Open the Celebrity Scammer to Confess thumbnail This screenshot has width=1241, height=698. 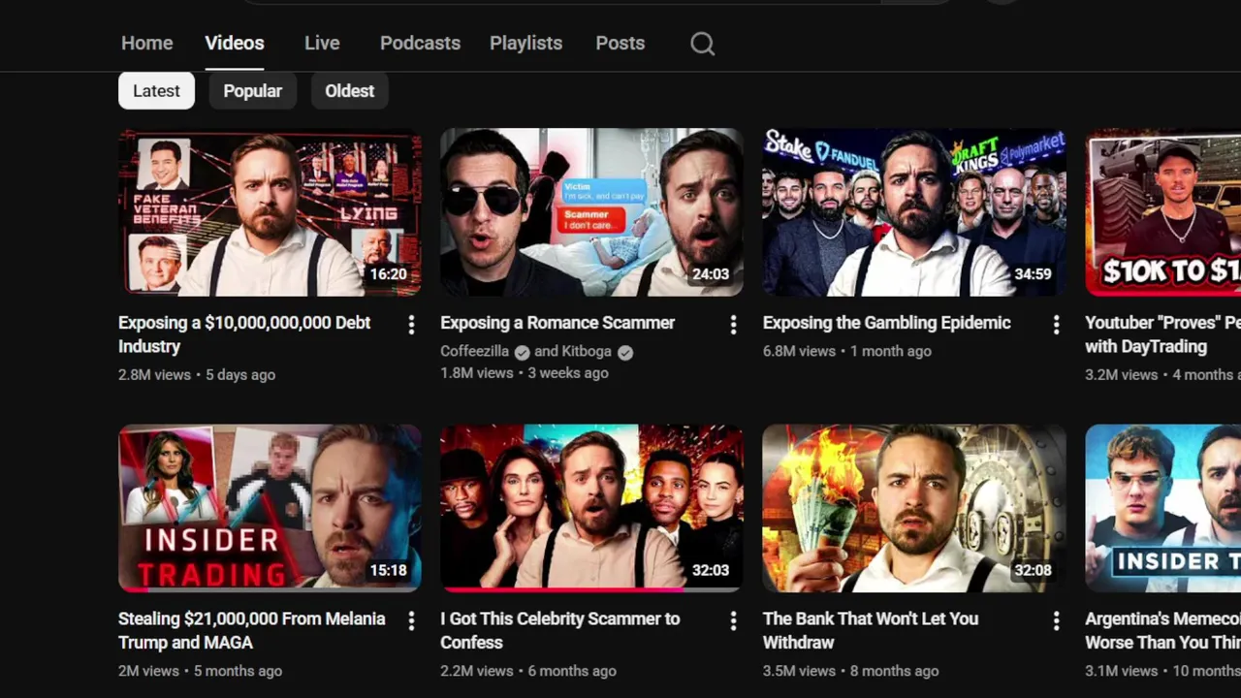(591, 508)
